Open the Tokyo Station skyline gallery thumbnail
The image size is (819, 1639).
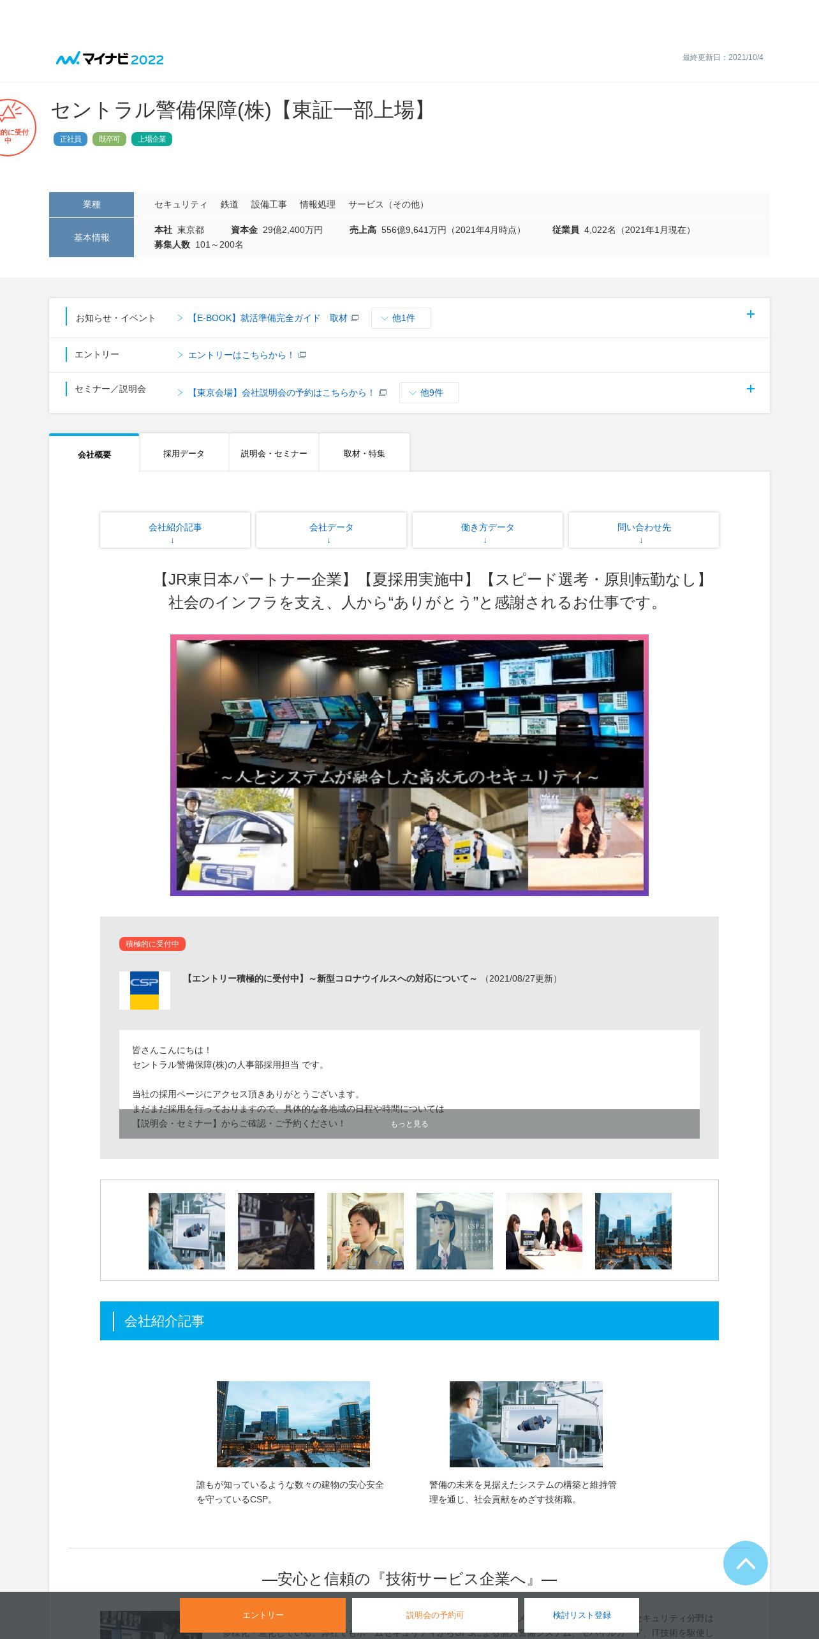(x=633, y=1231)
